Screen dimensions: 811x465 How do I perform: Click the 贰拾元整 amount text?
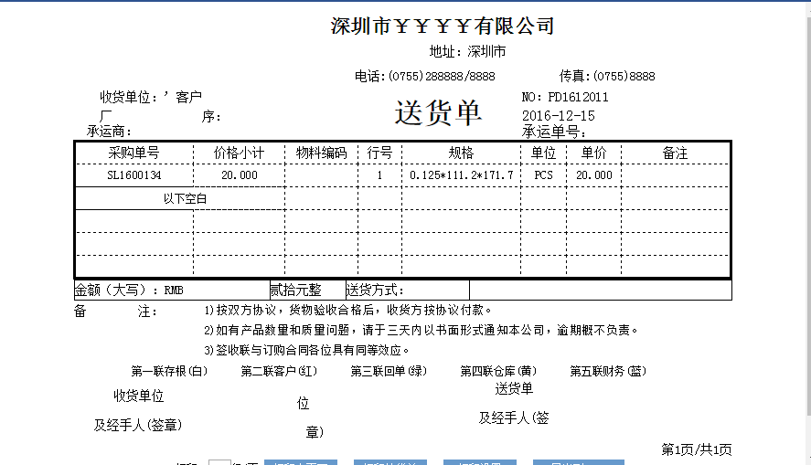(295, 291)
